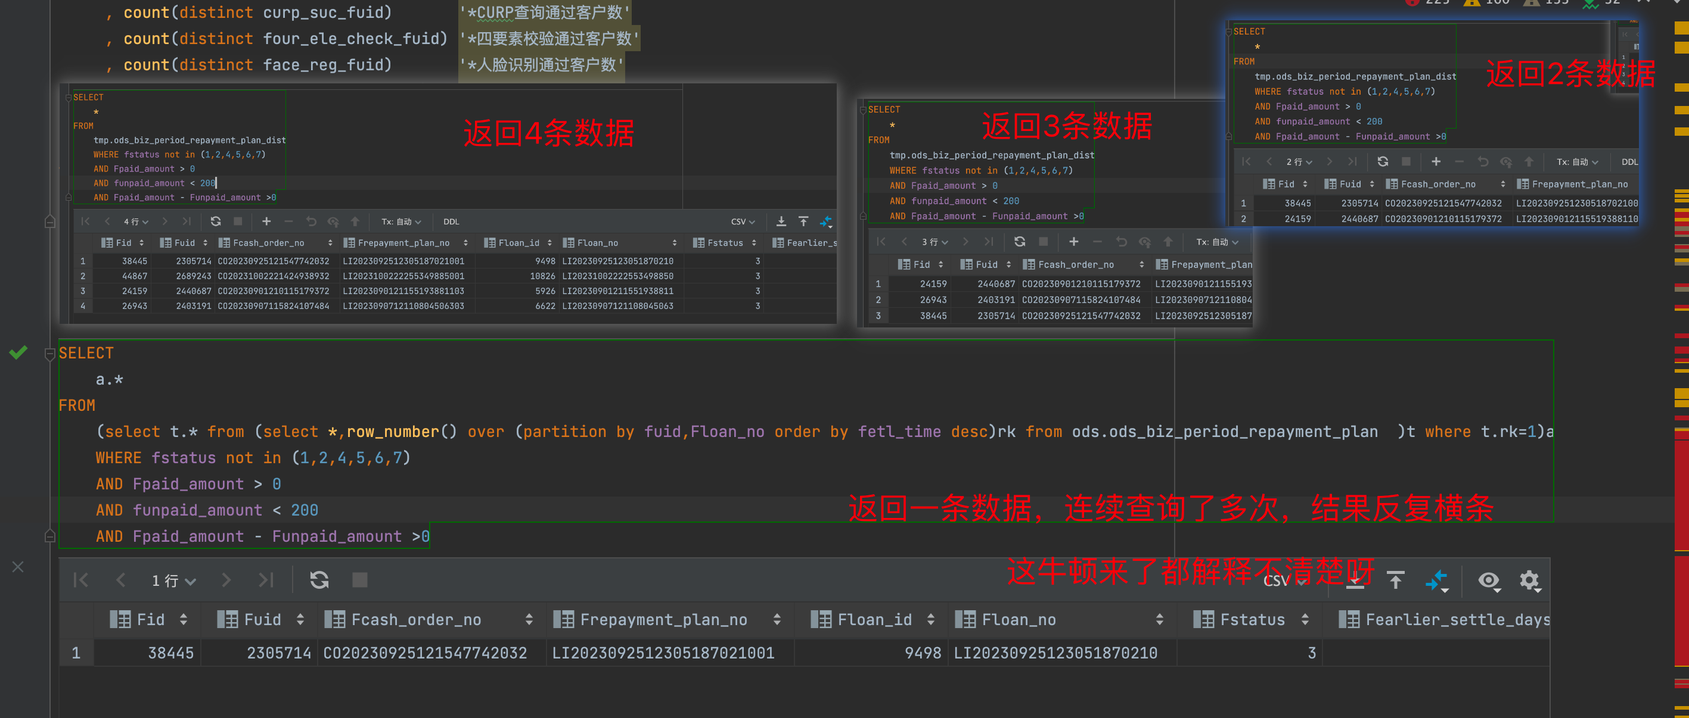
Task: Click download/export icon in 4-row result toolbar
Action: coord(781,221)
